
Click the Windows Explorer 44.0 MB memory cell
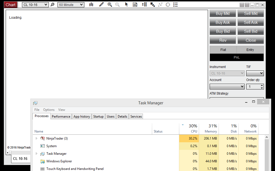pyautogui.click(x=209, y=161)
